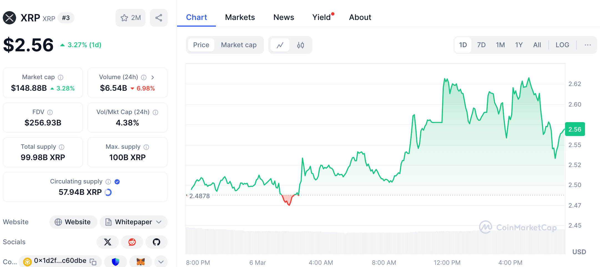
Task: Click the $256.93B FDV value
Action: 43,123
